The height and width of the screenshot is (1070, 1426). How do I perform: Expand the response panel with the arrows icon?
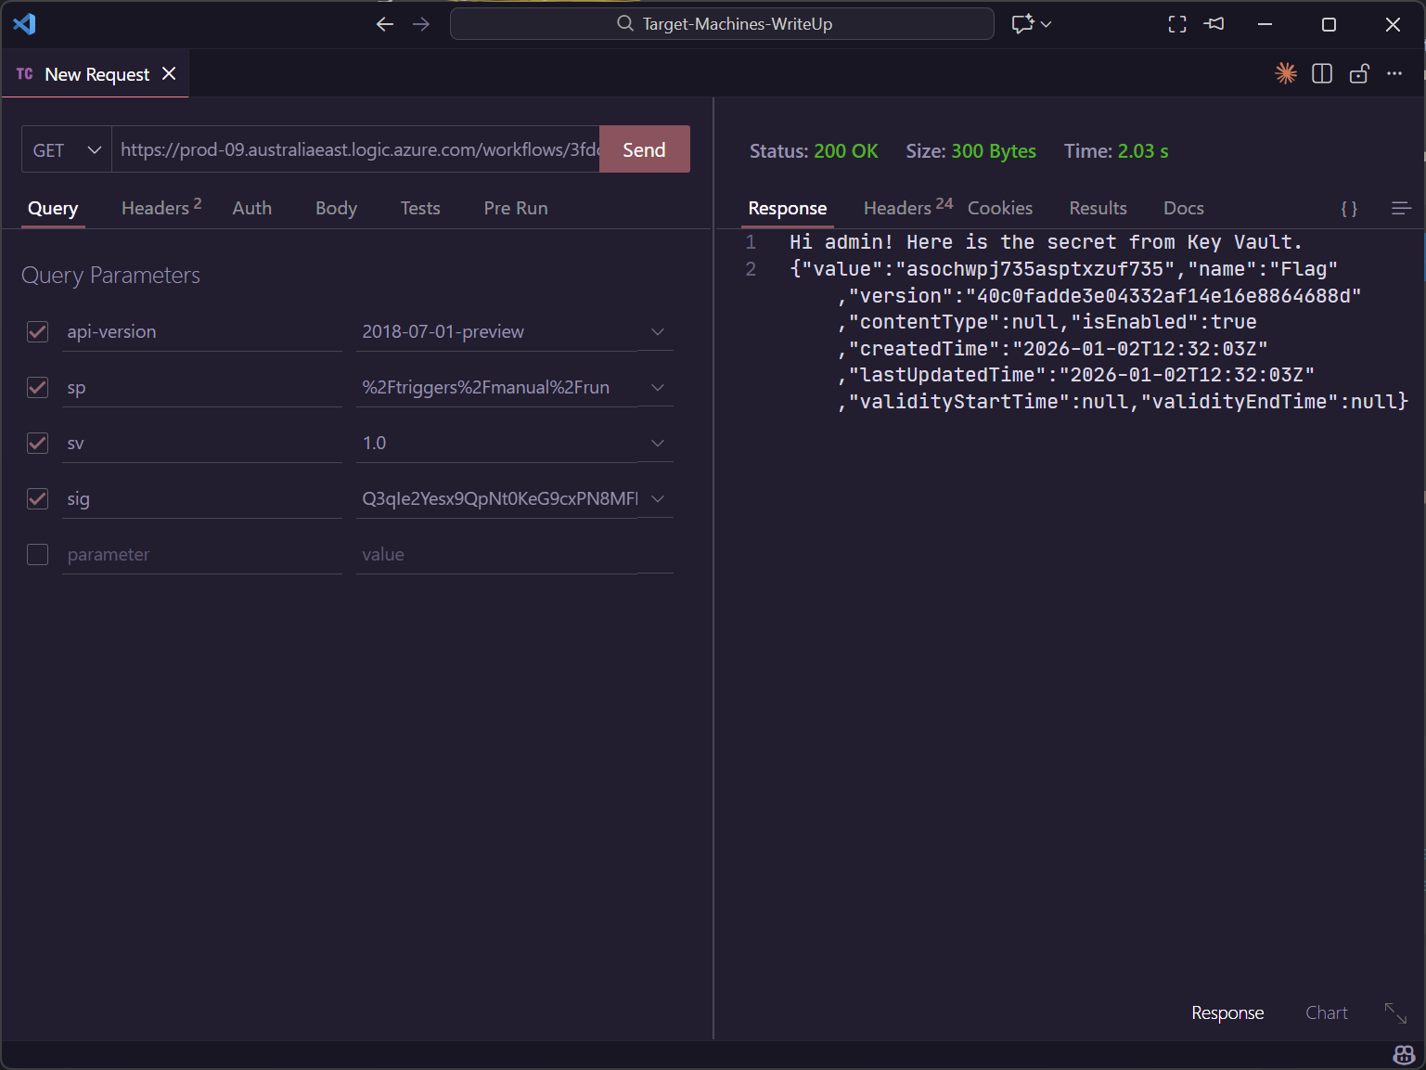point(1394,1013)
